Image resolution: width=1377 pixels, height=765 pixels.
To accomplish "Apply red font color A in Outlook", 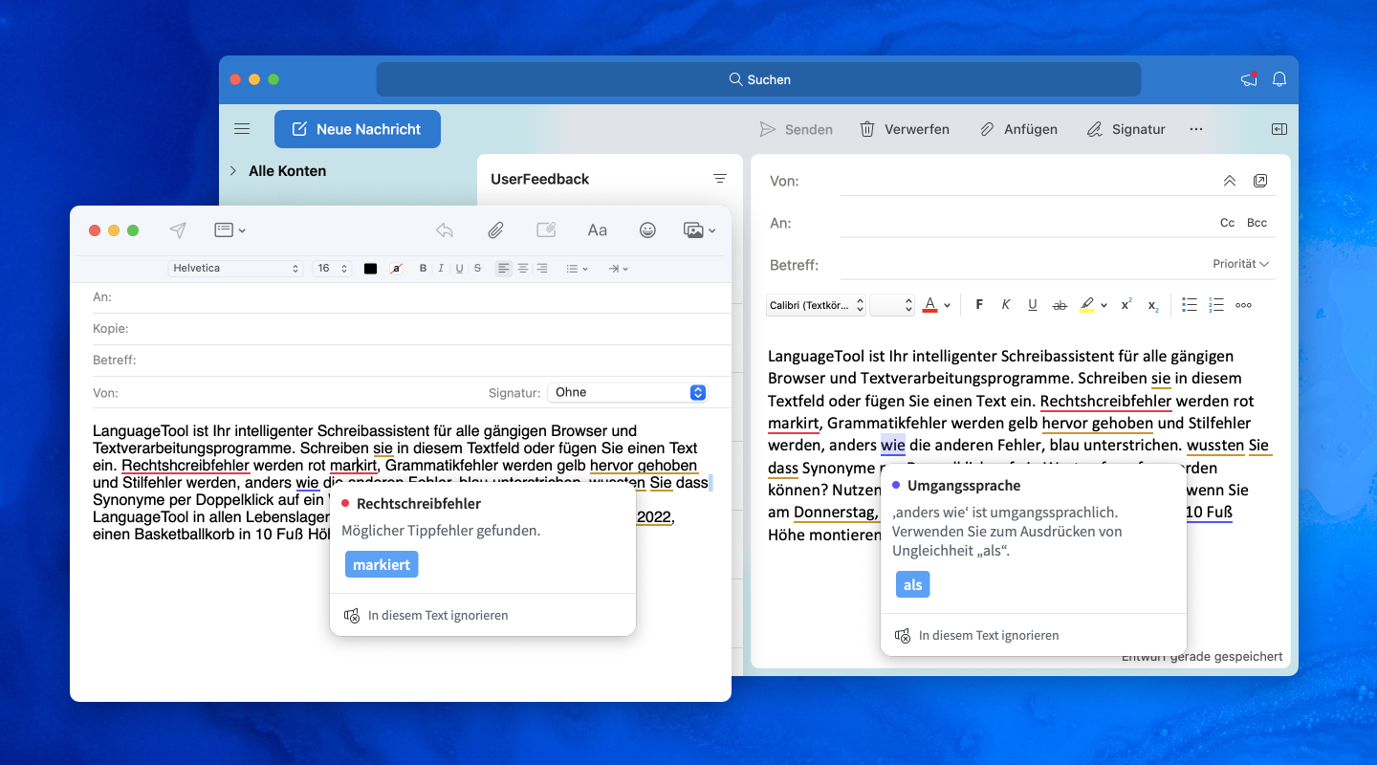I will [929, 305].
